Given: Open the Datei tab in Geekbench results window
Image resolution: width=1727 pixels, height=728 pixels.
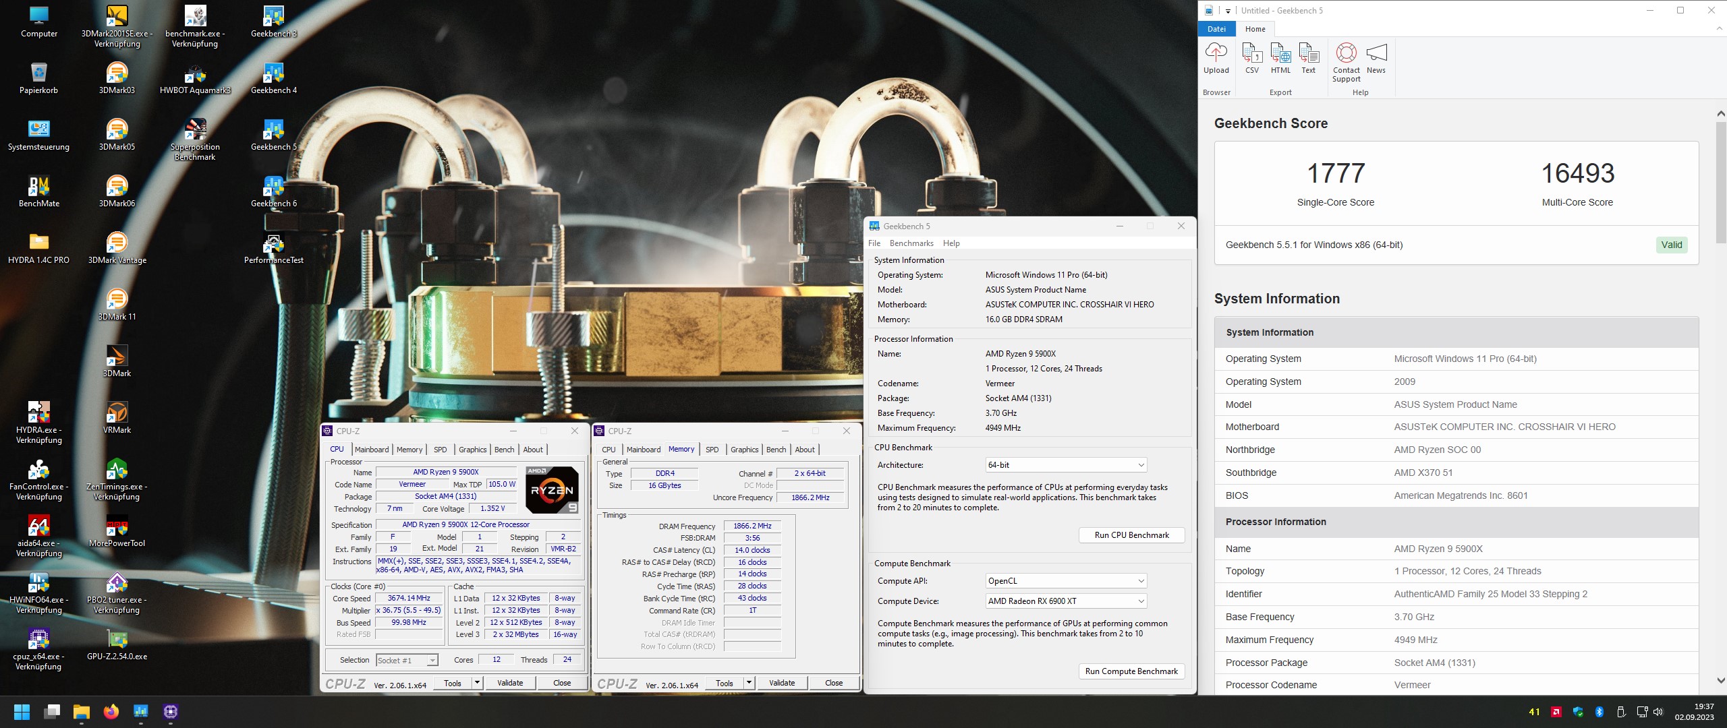Looking at the screenshot, I should coord(1216,29).
